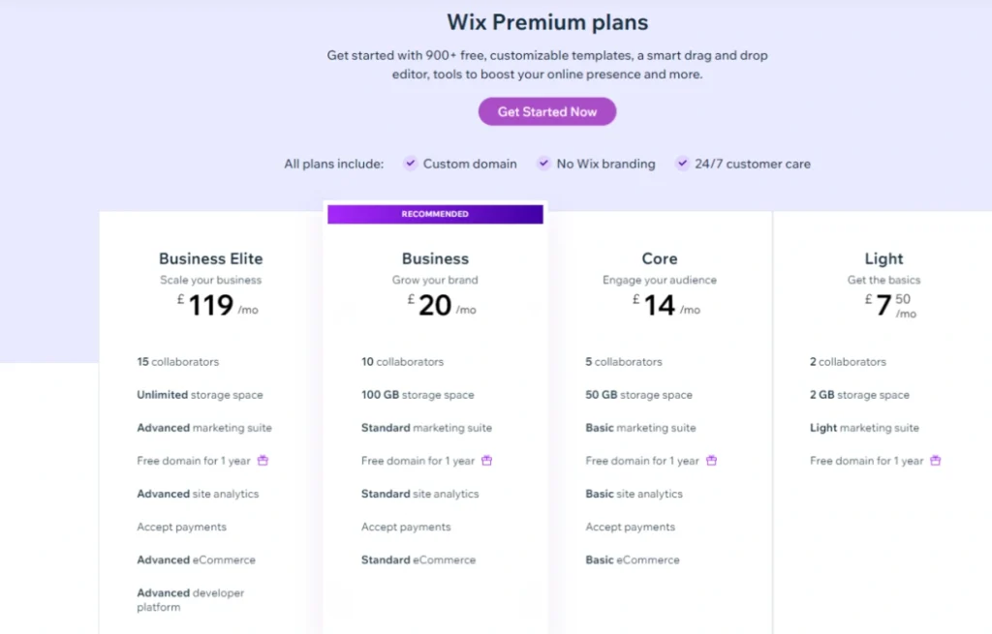The height and width of the screenshot is (634, 992).
Task: Expand the Advanced developer platform feature
Action: click(190, 599)
